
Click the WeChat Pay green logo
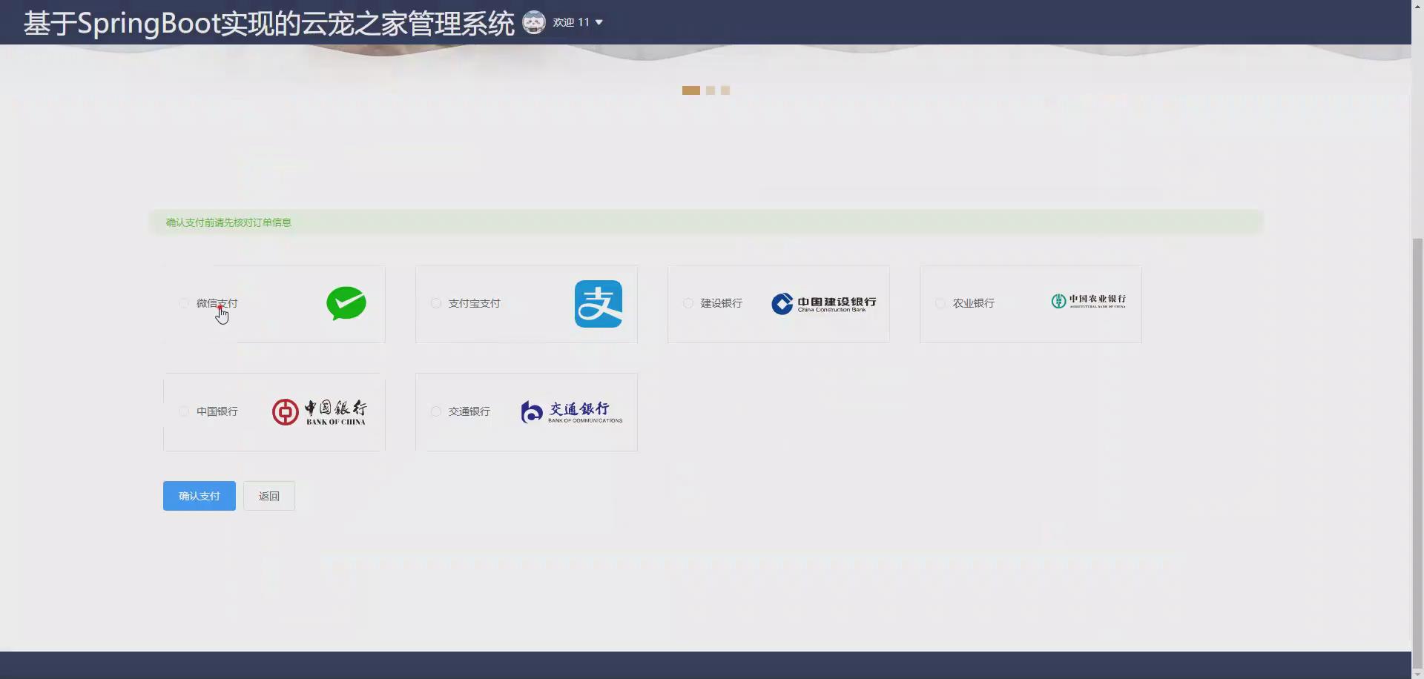click(346, 303)
